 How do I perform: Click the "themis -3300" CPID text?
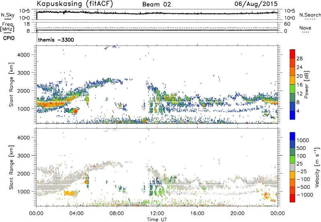[56, 40]
